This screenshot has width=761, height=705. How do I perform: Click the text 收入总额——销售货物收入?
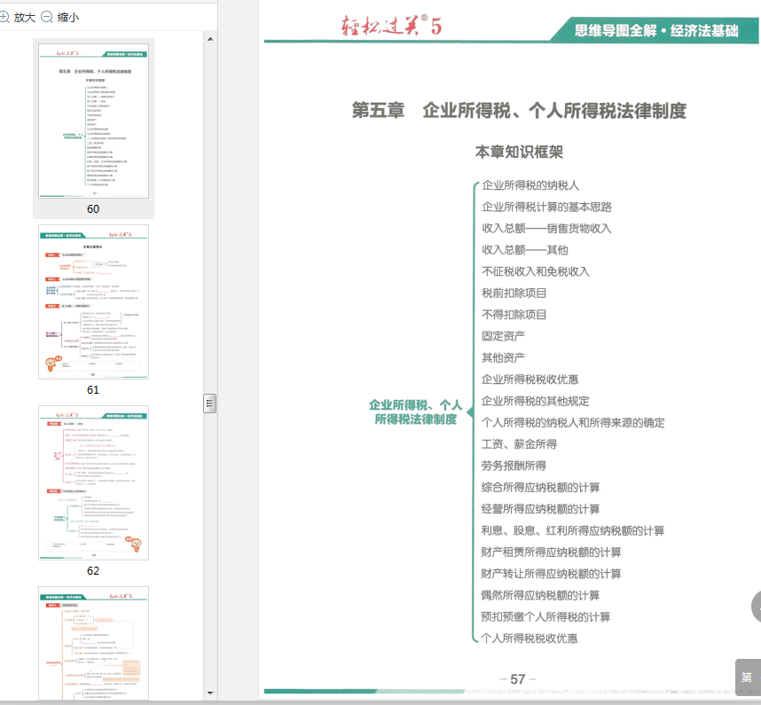pos(546,229)
